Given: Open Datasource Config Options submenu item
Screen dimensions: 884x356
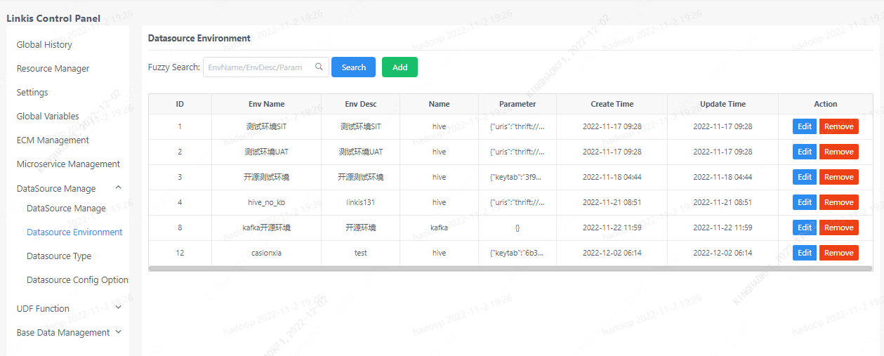Looking at the screenshot, I should click(x=77, y=279).
